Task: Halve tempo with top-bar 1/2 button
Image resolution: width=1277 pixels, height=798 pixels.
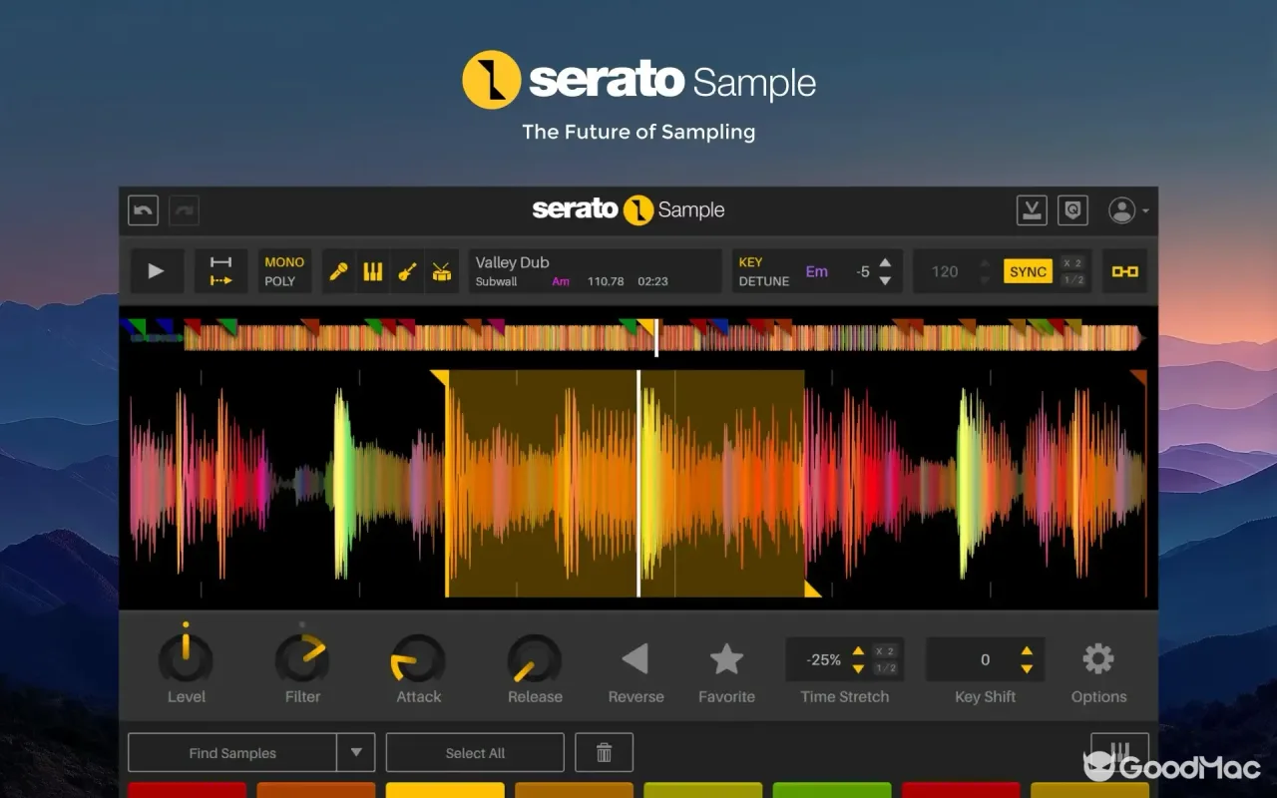Action: (x=1073, y=280)
